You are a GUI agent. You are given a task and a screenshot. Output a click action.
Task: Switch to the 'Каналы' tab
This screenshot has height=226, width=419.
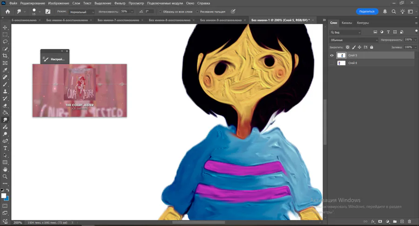tap(346, 23)
